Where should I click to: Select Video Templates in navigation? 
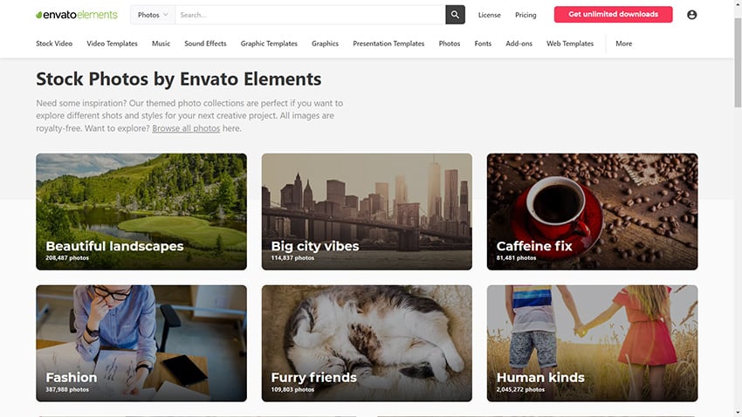[112, 44]
